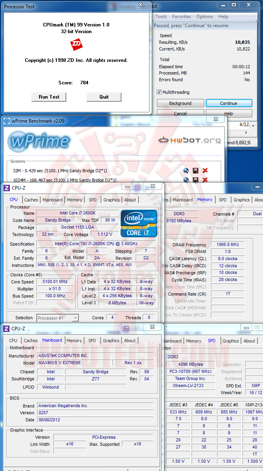Delete the 1024M wPrime score with red X
Screen dimensions: 263x471
(x=205, y=180)
